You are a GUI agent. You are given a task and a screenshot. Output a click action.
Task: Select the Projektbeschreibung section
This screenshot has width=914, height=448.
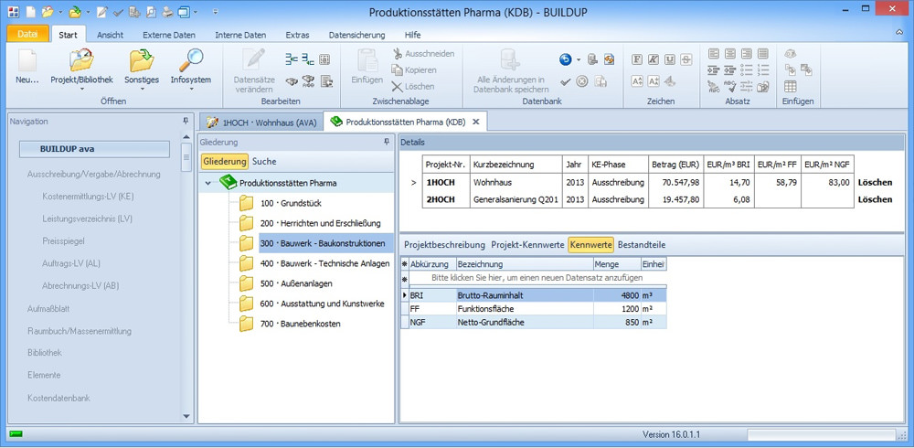coord(445,245)
